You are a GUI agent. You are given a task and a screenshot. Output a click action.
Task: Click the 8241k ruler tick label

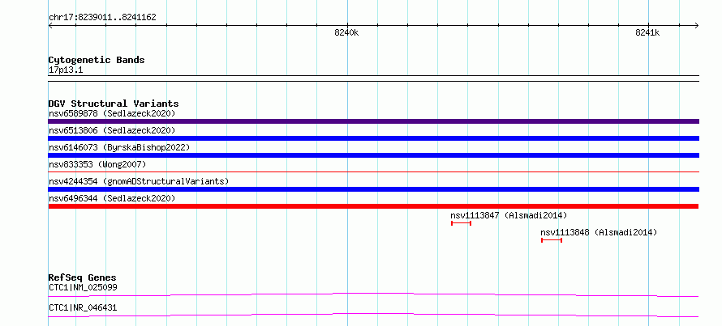pyautogui.click(x=647, y=32)
